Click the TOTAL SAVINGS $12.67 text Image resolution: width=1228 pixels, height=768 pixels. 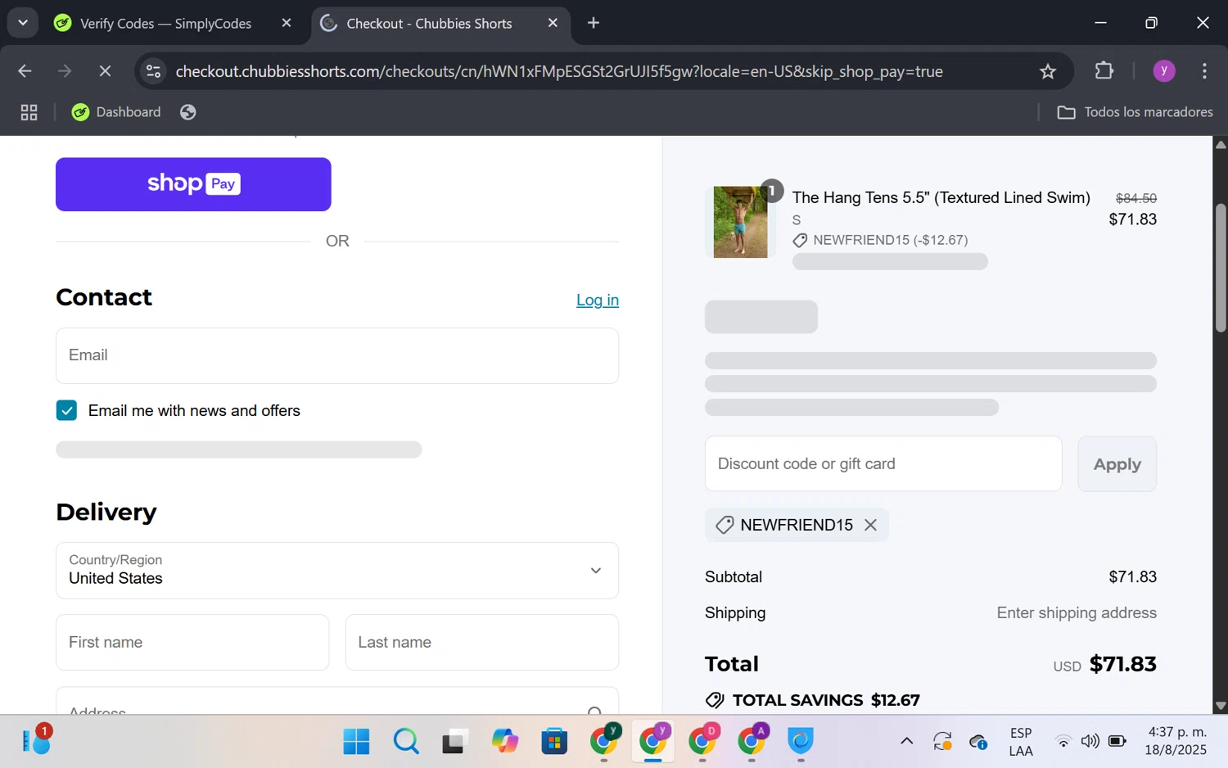pos(826,700)
